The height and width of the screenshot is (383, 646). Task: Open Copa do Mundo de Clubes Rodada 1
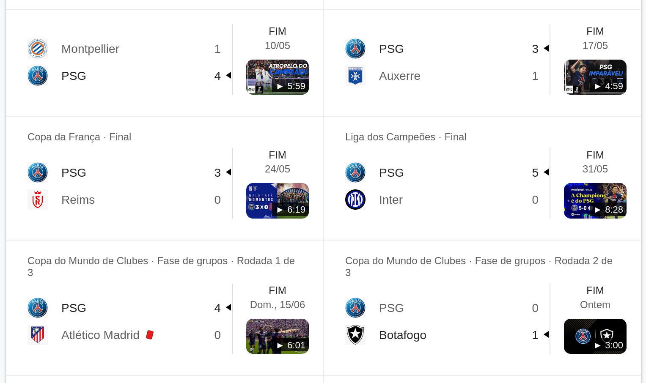(161, 266)
